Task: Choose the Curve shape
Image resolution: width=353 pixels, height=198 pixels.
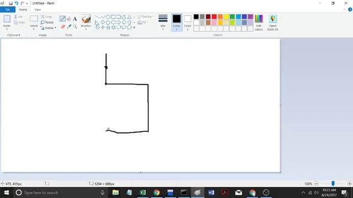Action: 103,17
